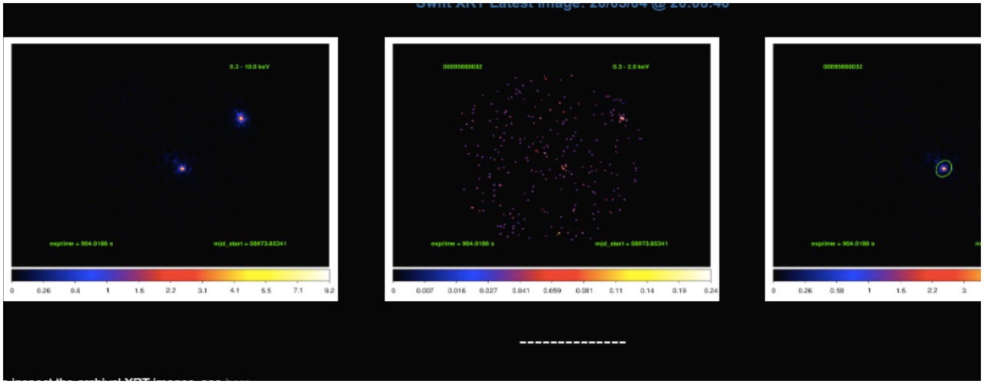Click the mjd_start label in the left image
The image size is (984, 384).
coord(251,243)
